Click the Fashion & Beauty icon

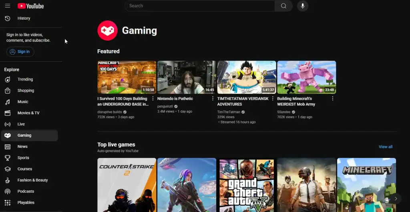click(x=8, y=180)
